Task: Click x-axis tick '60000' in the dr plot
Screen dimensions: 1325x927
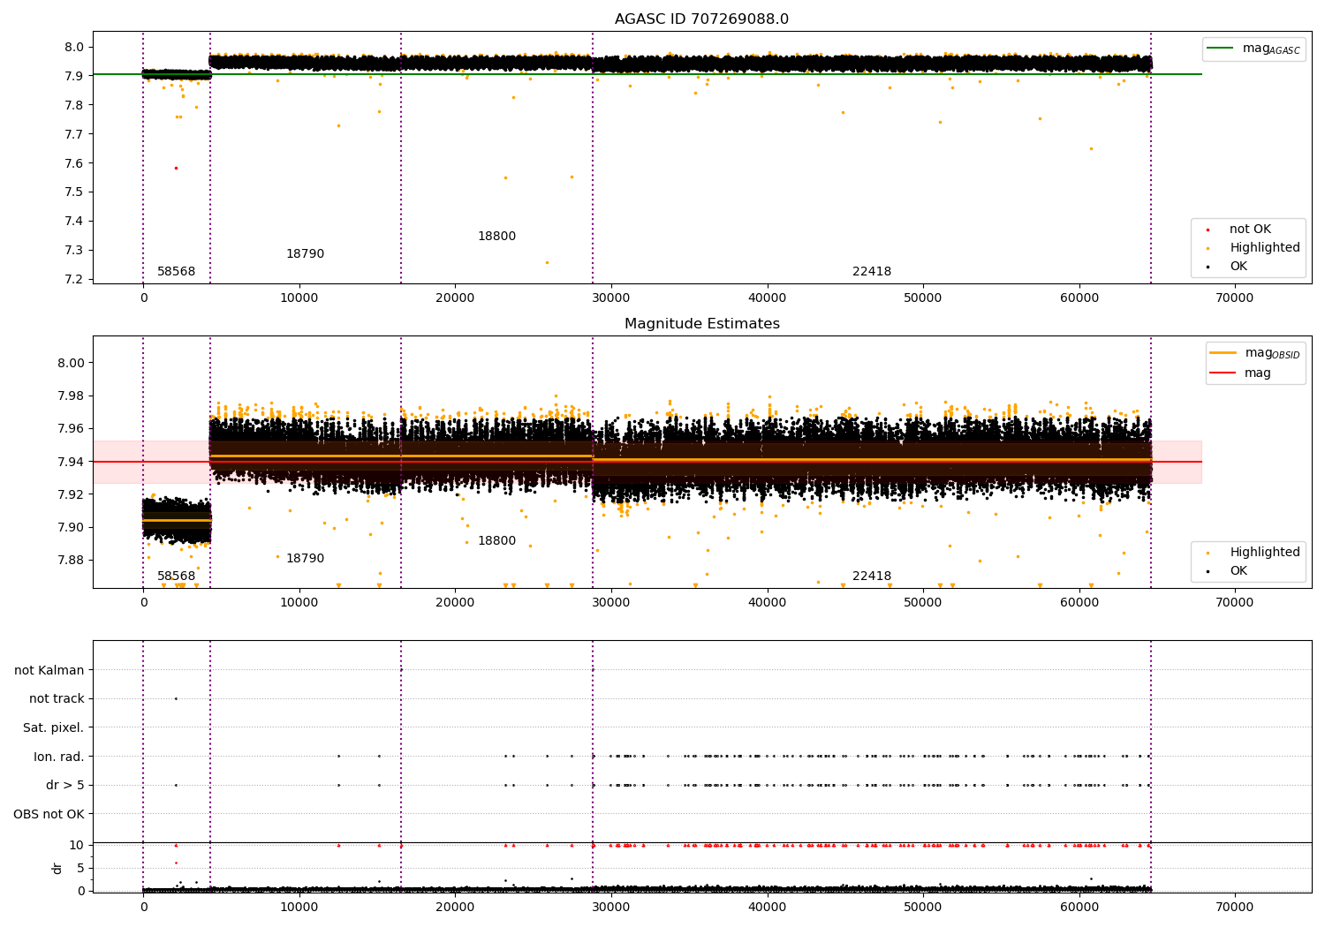Action: pyautogui.click(x=1079, y=908)
